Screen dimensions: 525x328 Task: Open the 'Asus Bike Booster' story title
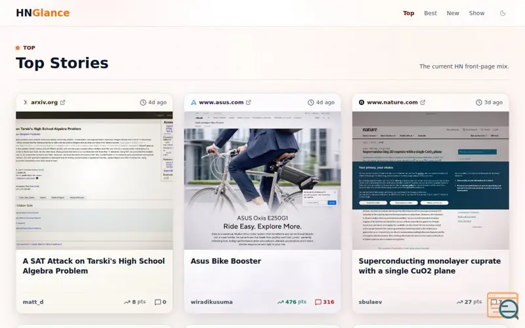[226, 261]
